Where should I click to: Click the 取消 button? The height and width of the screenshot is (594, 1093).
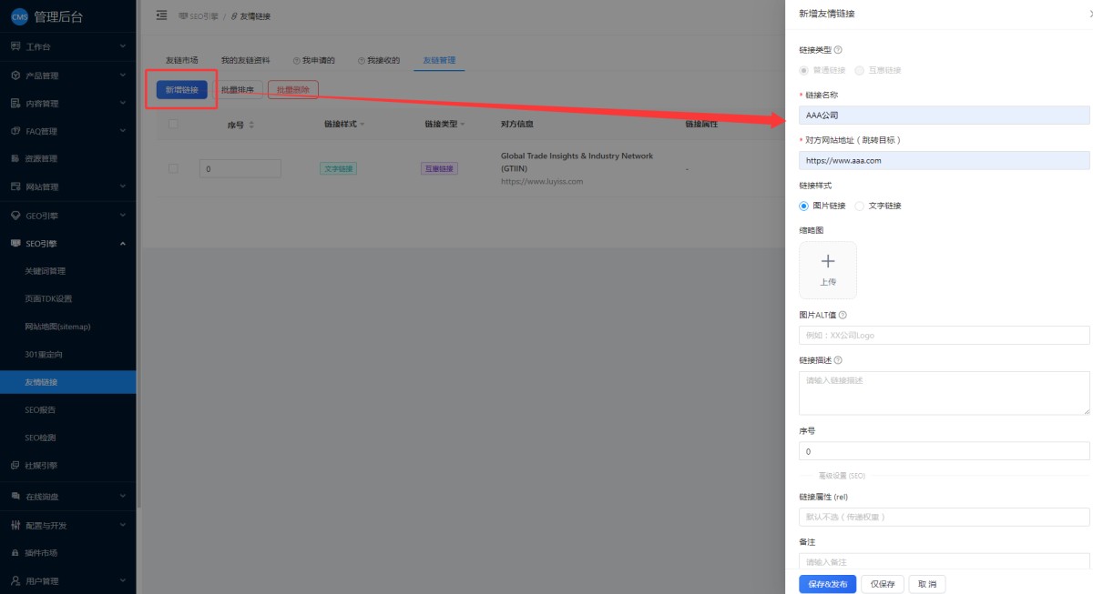[x=927, y=584]
